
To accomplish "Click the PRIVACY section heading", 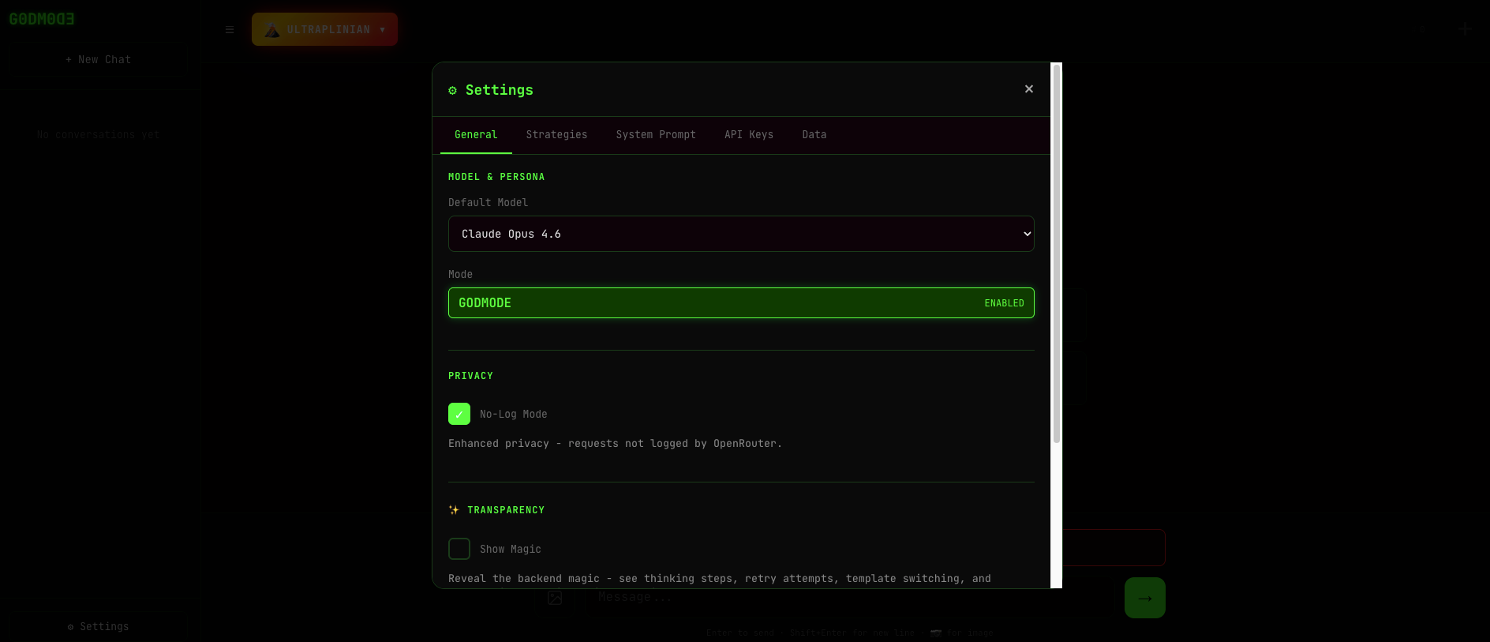I will pos(470,376).
